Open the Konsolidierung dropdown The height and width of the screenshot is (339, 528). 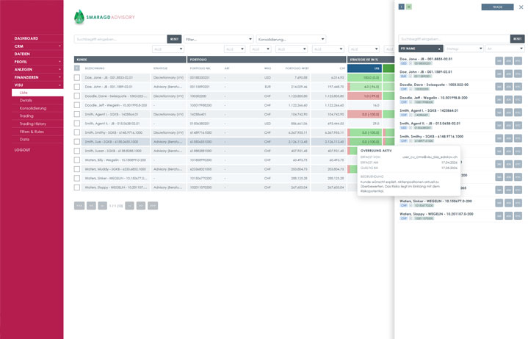(x=290, y=39)
